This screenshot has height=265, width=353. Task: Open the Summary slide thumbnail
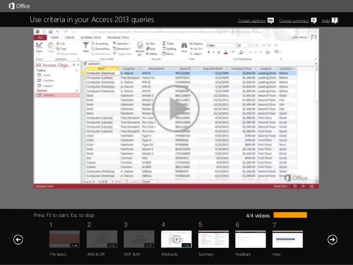coord(213,239)
